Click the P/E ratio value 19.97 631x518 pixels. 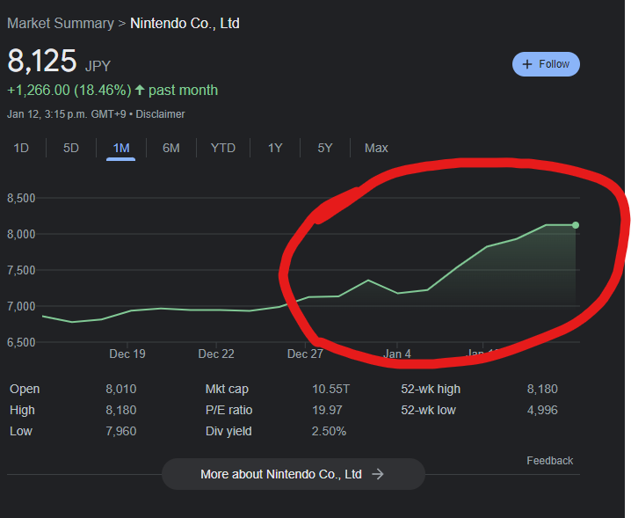[327, 410]
